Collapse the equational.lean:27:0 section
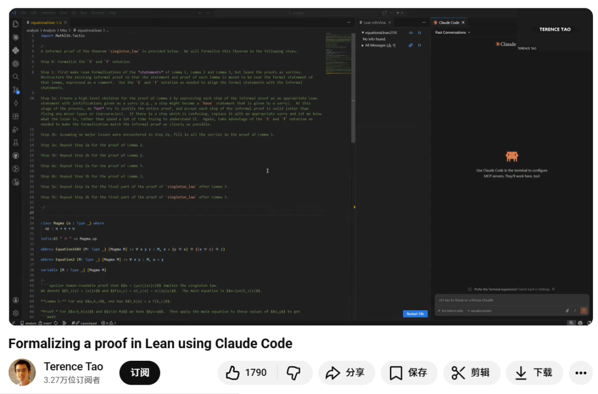Screen dimensions: 598x394 [363, 33]
